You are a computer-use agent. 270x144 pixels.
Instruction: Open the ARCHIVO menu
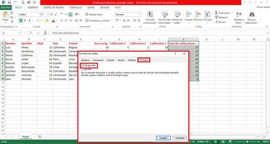click(6, 7)
